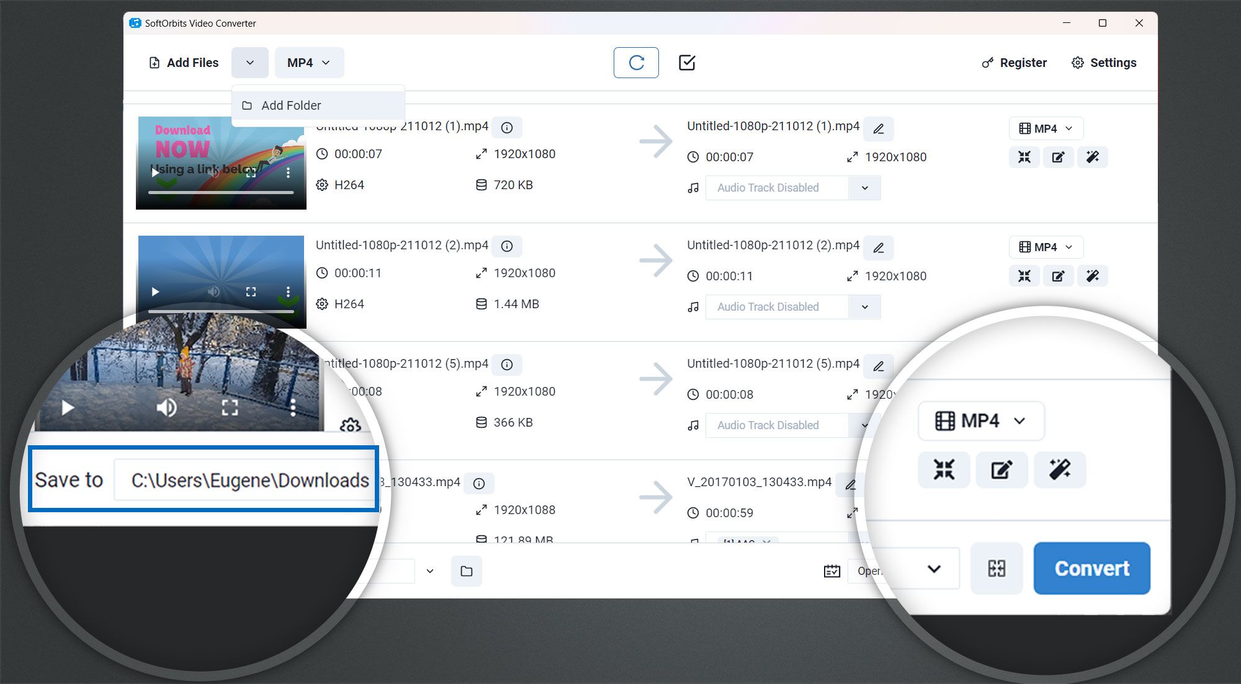This screenshot has width=1241, height=684.
Task: Click the crop/trim icon for first video
Action: coord(1024,158)
